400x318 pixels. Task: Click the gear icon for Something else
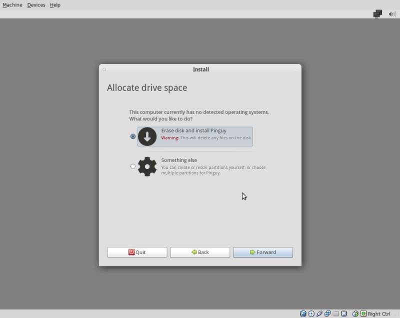[147, 166]
